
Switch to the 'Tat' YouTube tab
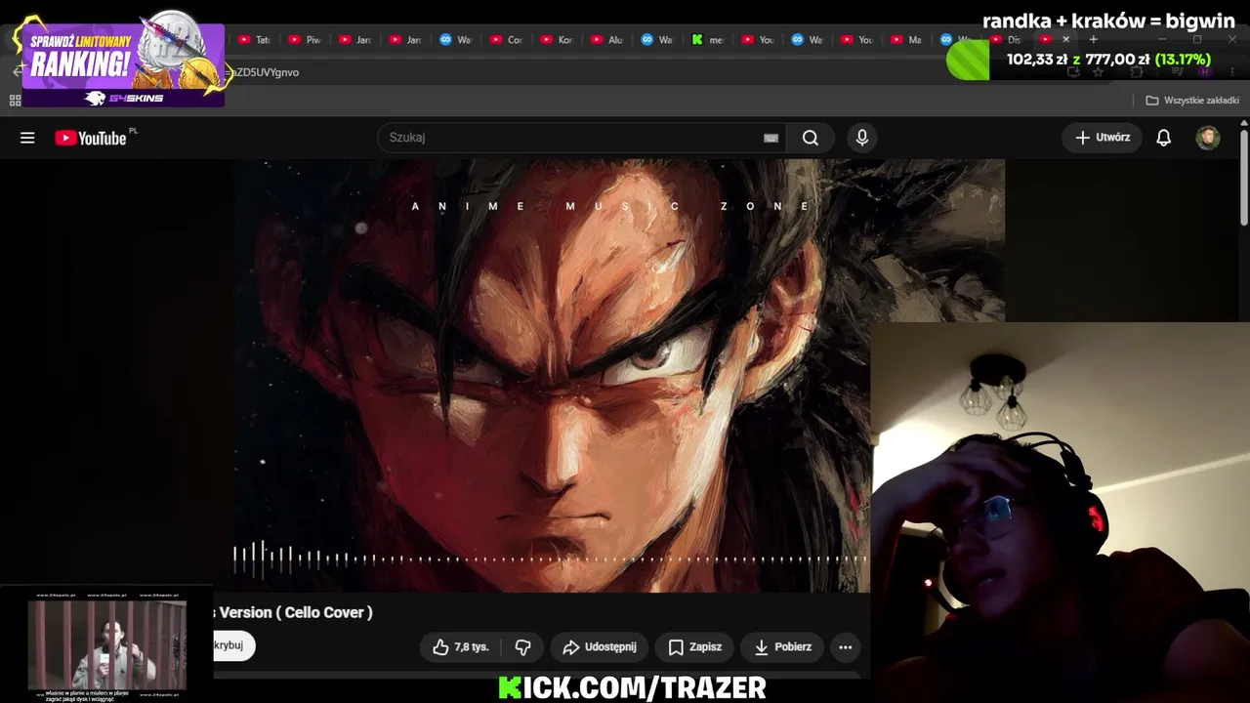tap(255, 40)
